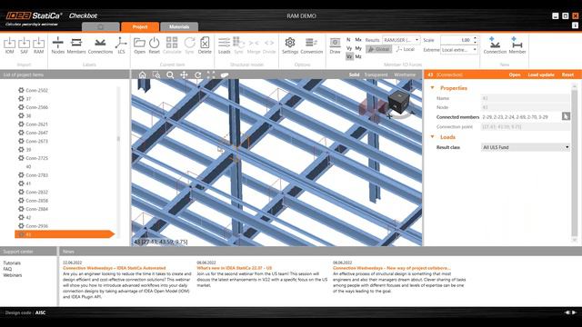This screenshot has width=582, height=327.
Task: Toggle the Mz force display
Action: pos(358,56)
